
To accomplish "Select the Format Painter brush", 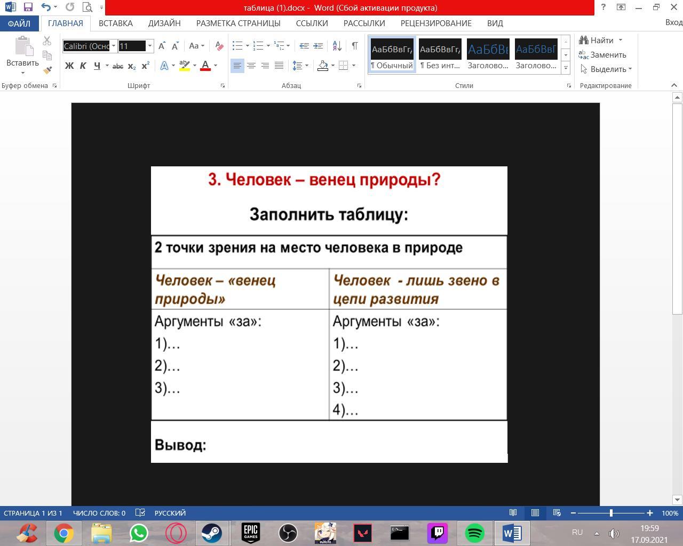I will pyautogui.click(x=47, y=70).
